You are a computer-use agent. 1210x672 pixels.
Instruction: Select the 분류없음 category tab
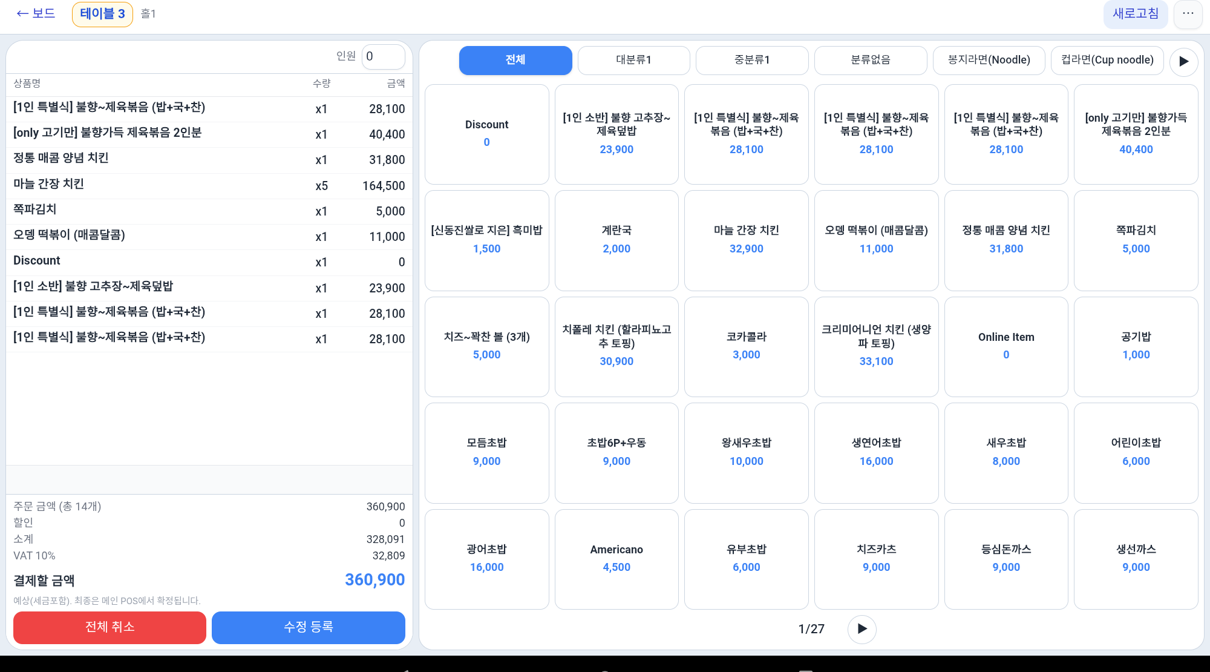tap(870, 60)
